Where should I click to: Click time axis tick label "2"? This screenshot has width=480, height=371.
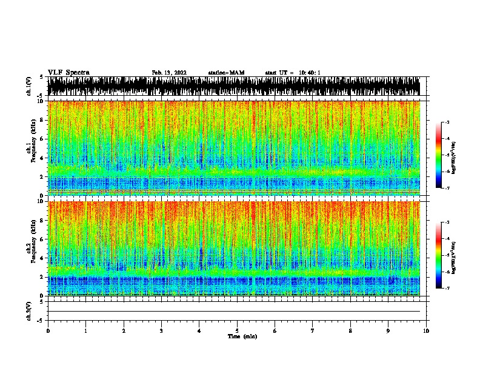(124, 331)
